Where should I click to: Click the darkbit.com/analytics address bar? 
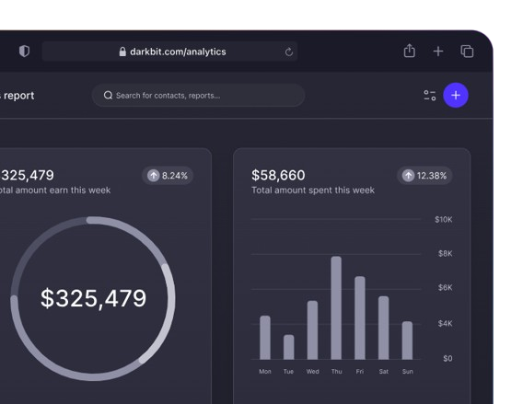coord(169,52)
